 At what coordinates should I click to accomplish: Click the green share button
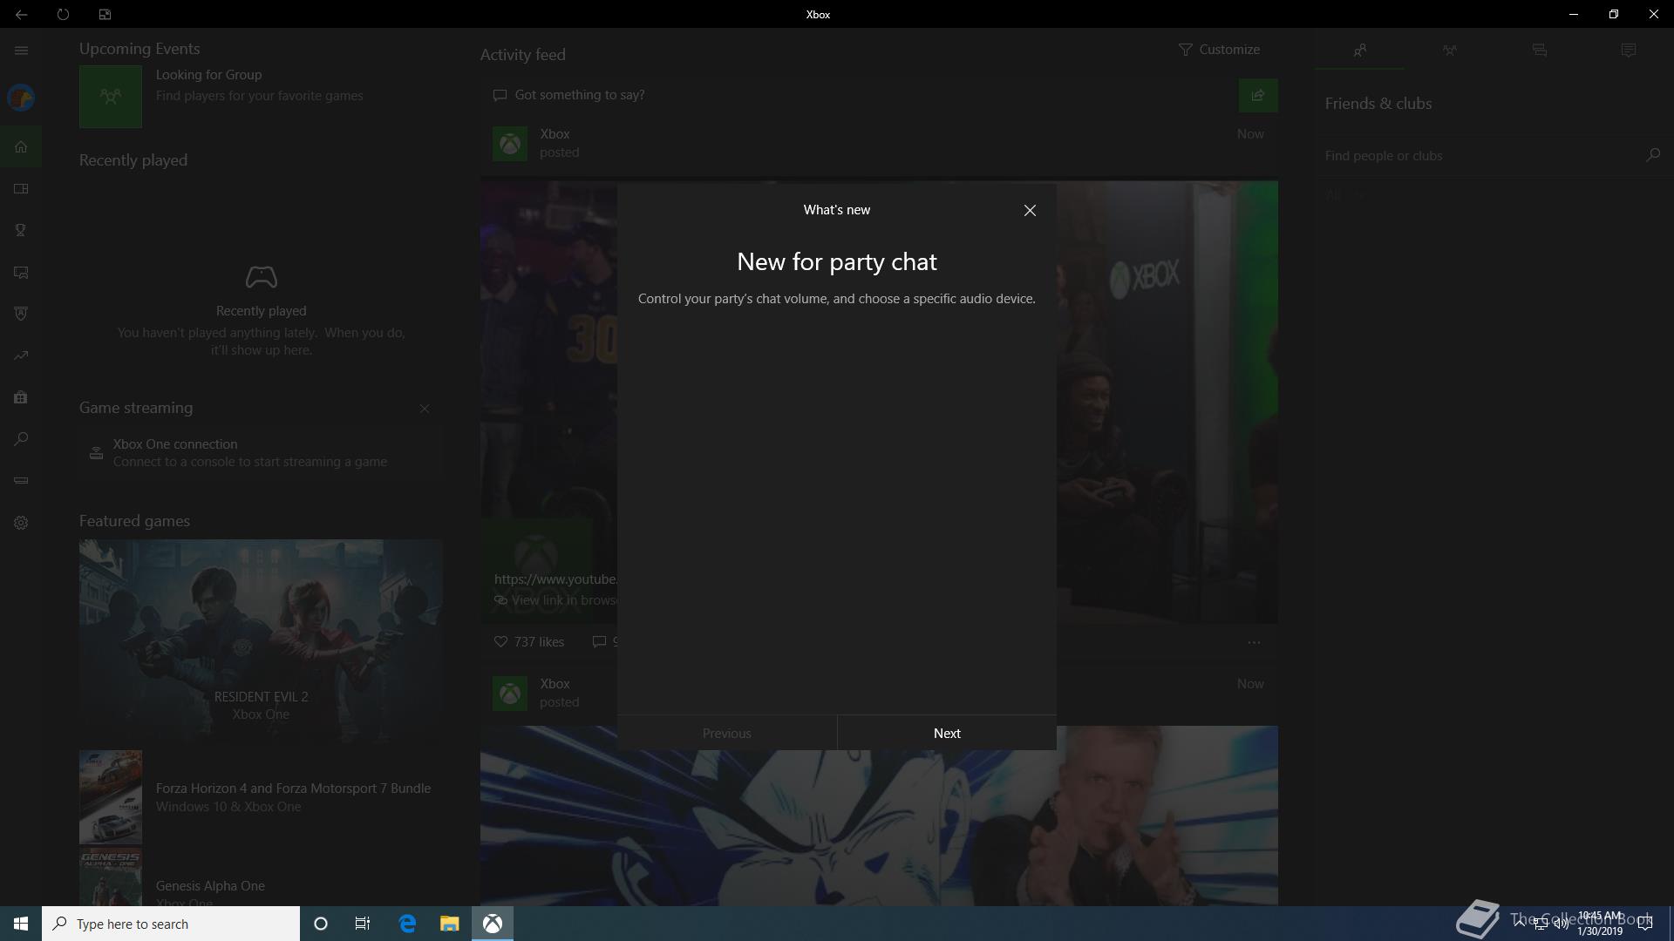pyautogui.click(x=1258, y=95)
